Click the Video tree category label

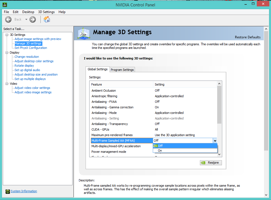click(x=13, y=84)
